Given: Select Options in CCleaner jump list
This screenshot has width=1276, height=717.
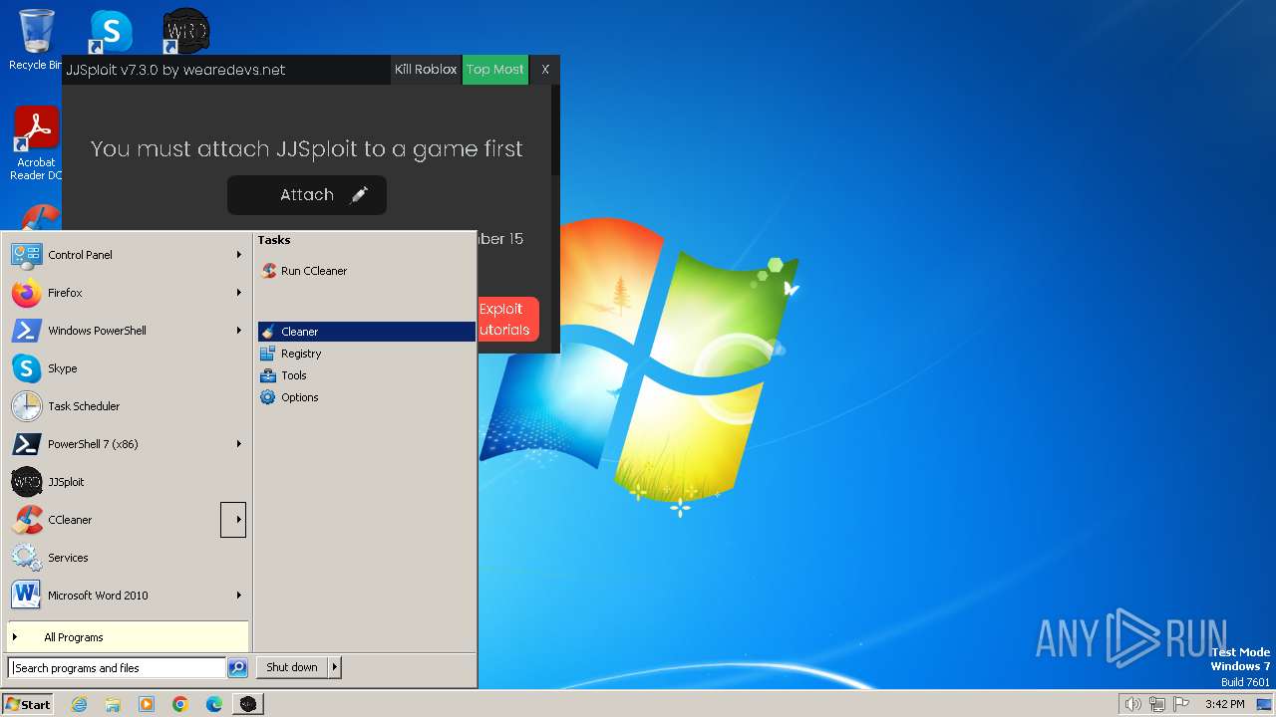Looking at the screenshot, I should pyautogui.click(x=366, y=397).
